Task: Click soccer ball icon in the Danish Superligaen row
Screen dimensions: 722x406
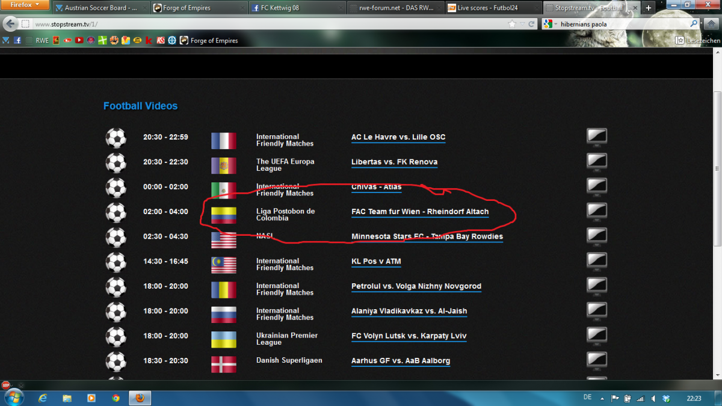Action: pyautogui.click(x=116, y=361)
